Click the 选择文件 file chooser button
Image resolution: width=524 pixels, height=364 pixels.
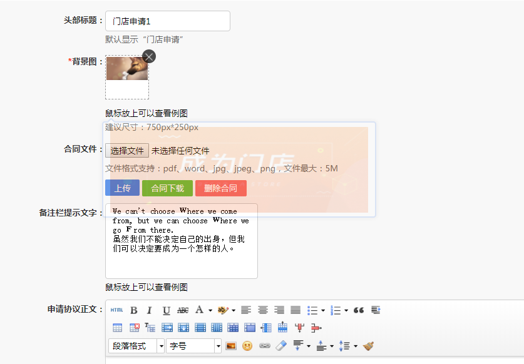[127, 151]
